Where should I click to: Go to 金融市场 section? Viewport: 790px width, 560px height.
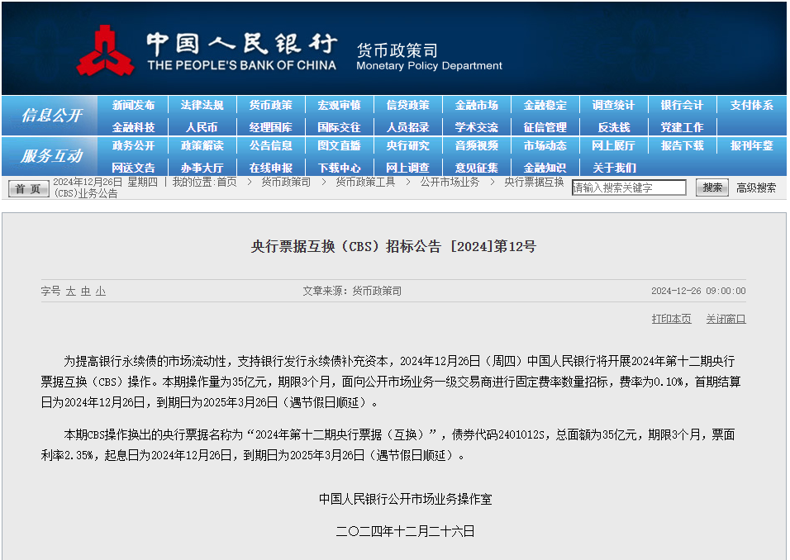click(x=476, y=105)
